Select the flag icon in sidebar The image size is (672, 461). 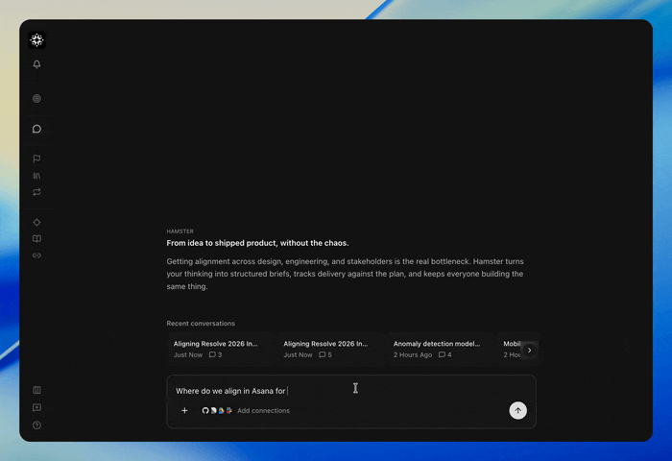(x=36, y=158)
